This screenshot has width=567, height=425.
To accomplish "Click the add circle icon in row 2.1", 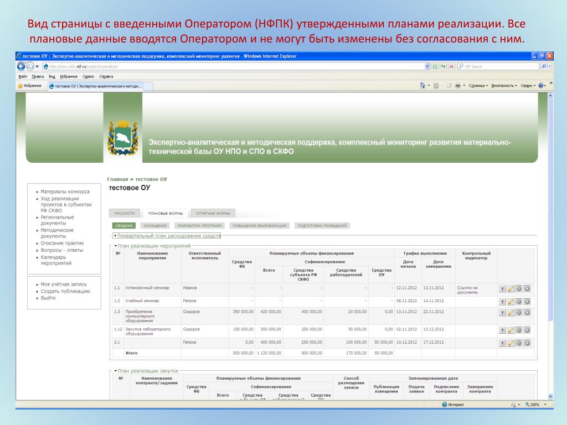I will pyautogui.click(x=528, y=343).
